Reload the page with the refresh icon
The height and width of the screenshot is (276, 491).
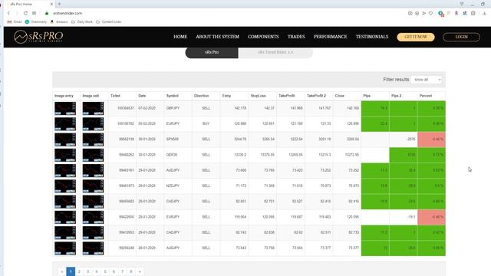(x=25, y=13)
